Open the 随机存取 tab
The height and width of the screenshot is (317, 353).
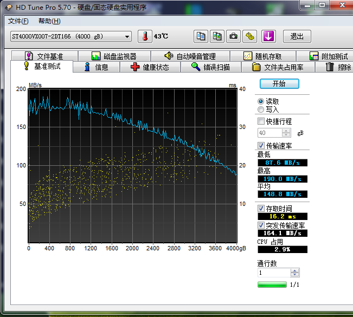[x=263, y=56]
